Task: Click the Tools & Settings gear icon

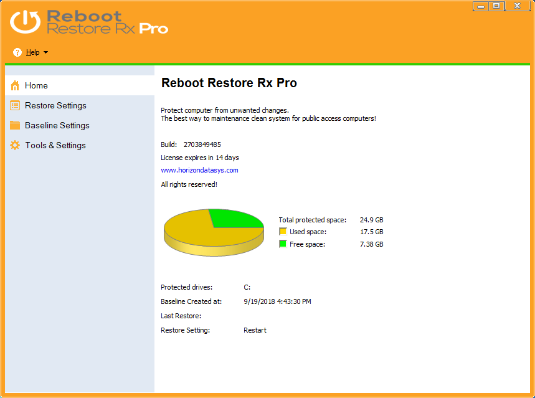Action: coord(15,145)
